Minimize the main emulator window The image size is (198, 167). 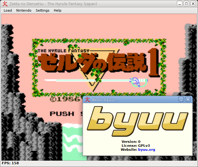pos(180,4)
